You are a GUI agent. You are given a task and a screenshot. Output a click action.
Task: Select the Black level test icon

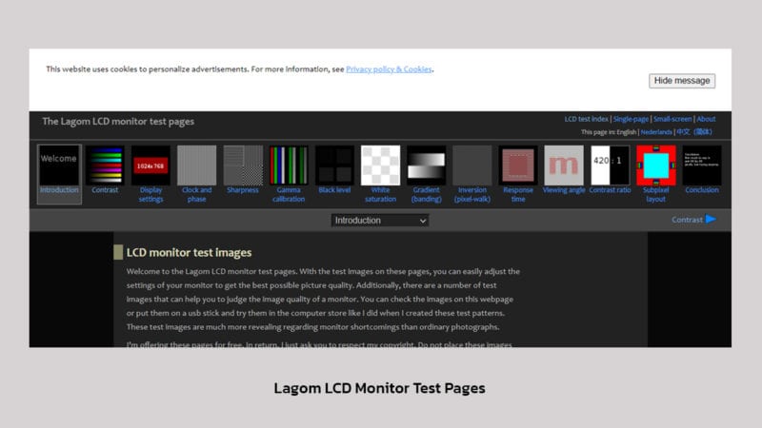(x=334, y=165)
